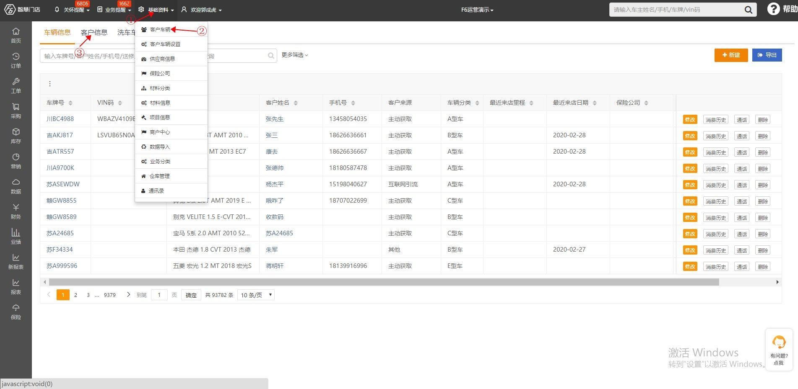Screen dimensions: 798x389
Task: Open the 营销 marketing sidebar icon
Action: 16,161
